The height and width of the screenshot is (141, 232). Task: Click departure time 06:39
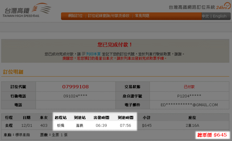[x=101, y=125]
